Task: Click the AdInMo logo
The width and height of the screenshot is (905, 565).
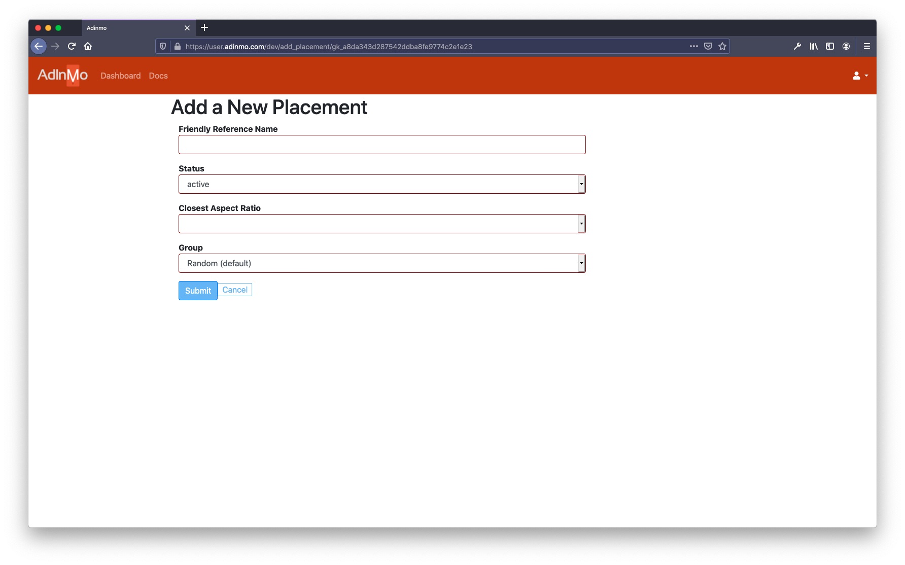Action: tap(62, 75)
